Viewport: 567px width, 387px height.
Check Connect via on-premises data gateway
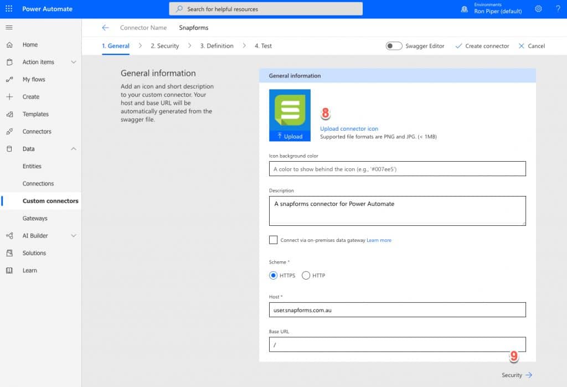pos(274,240)
